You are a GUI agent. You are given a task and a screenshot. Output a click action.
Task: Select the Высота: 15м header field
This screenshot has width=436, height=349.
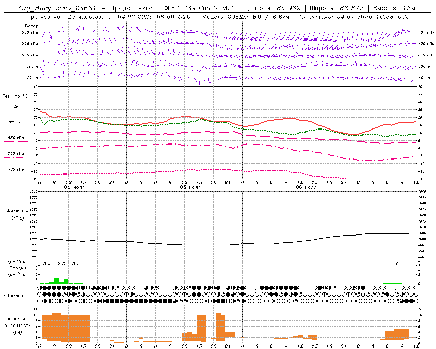(394, 8)
